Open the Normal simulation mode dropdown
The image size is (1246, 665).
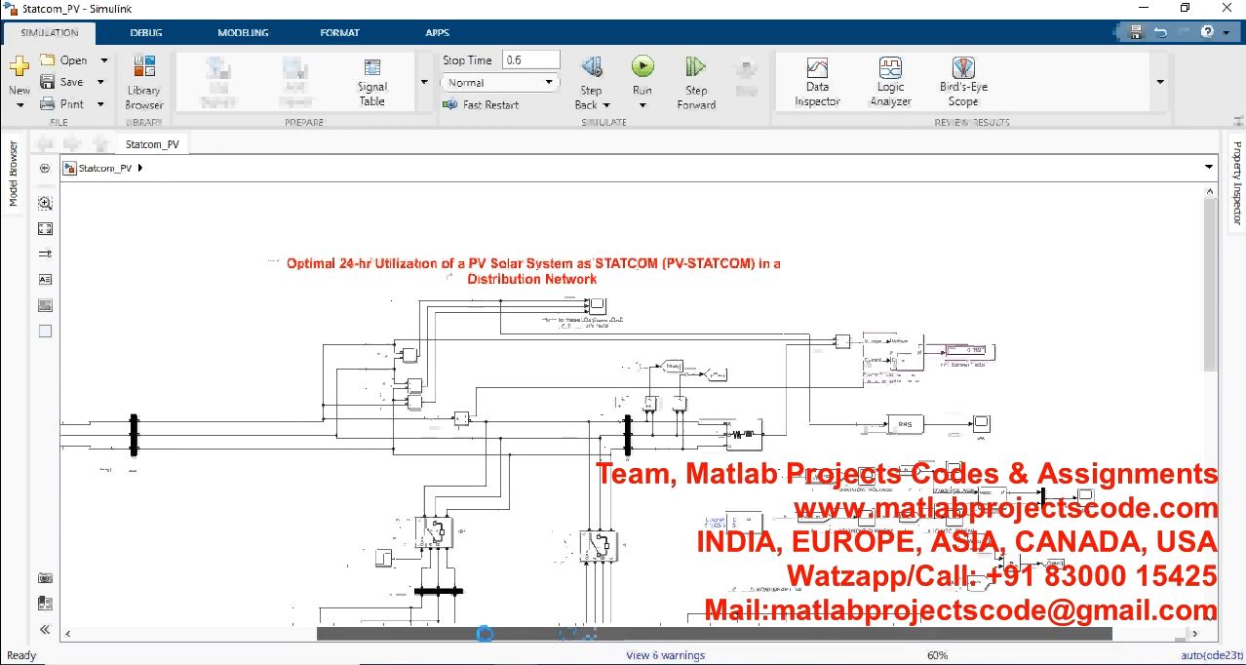[x=500, y=83]
